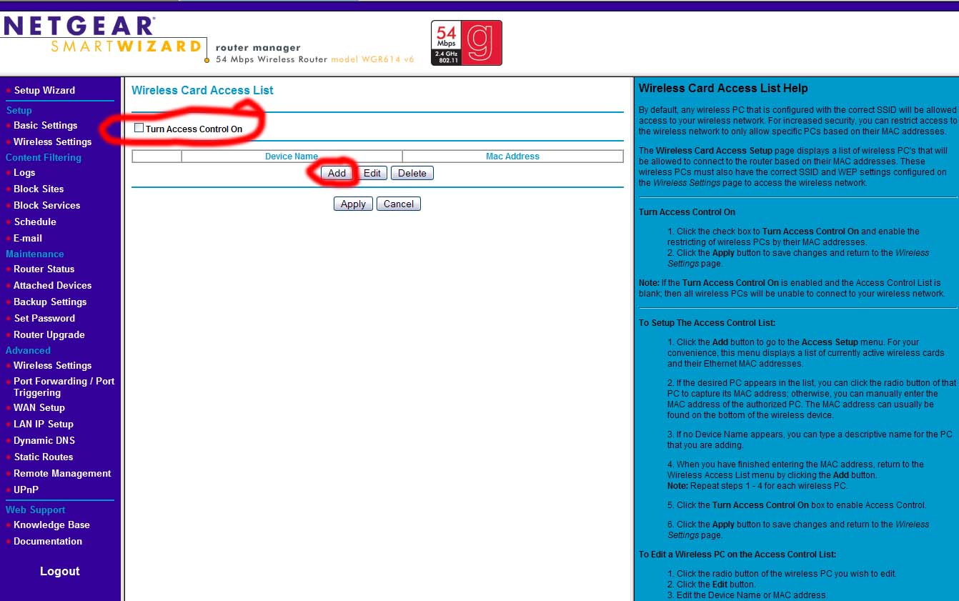This screenshot has height=601, width=959.
Task: Click 'To Edit a Wireless PC' help heading
Action: (x=737, y=555)
